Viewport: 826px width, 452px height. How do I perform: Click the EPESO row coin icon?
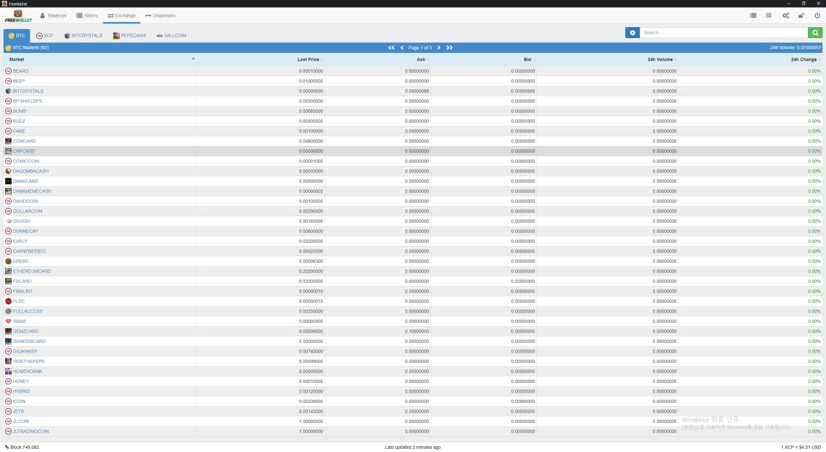tap(8, 261)
